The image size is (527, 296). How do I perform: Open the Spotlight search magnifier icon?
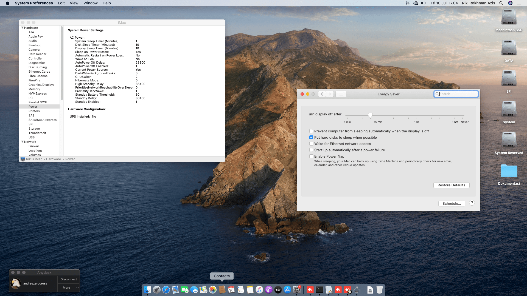tap(501, 3)
